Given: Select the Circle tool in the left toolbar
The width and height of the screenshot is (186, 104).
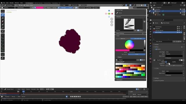Looking at the screenshot, I should [x=3, y=51].
